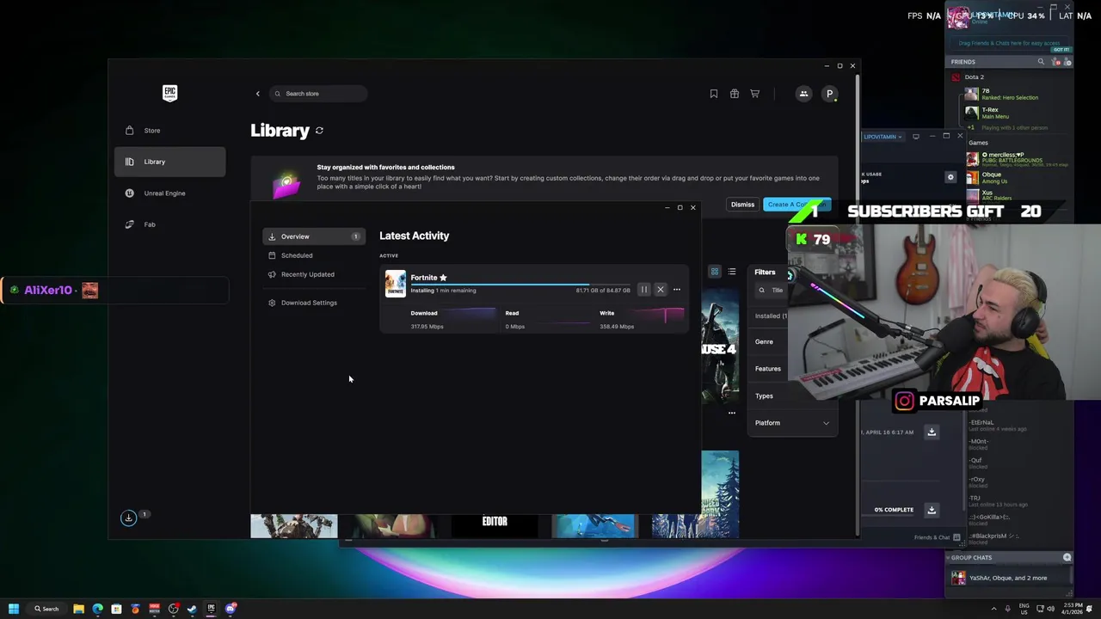Open Friends & Chat in Steam

click(938, 537)
